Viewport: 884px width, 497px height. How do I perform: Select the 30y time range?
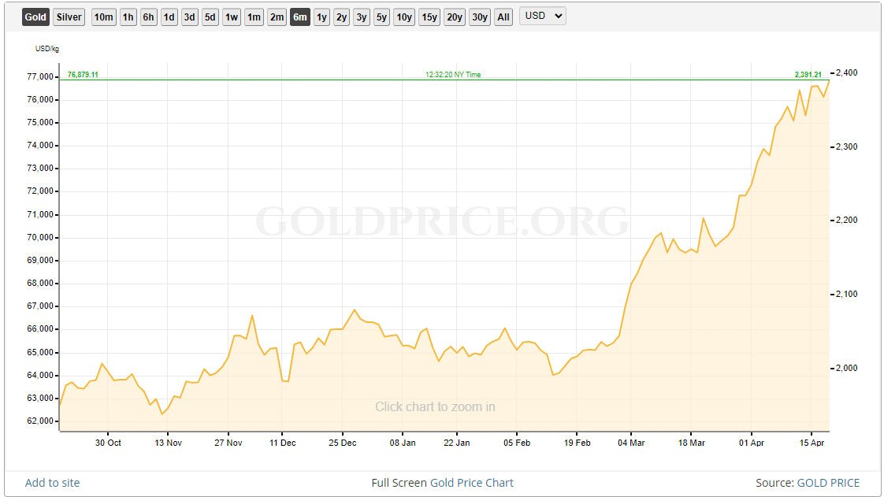pyautogui.click(x=480, y=17)
